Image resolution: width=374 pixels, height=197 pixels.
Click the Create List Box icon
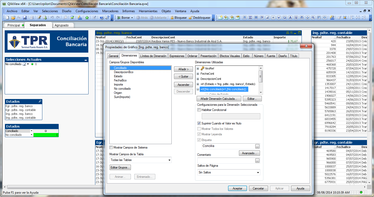[244, 18]
